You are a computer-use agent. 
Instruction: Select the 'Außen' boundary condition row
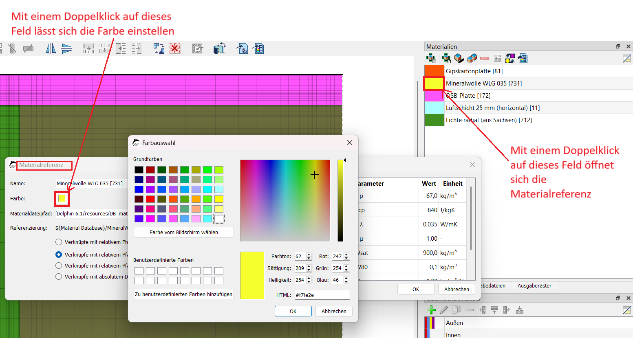point(529,323)
